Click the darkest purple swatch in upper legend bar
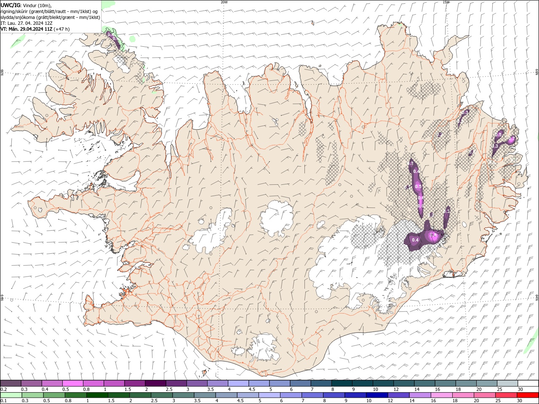 tap(155, 383)
